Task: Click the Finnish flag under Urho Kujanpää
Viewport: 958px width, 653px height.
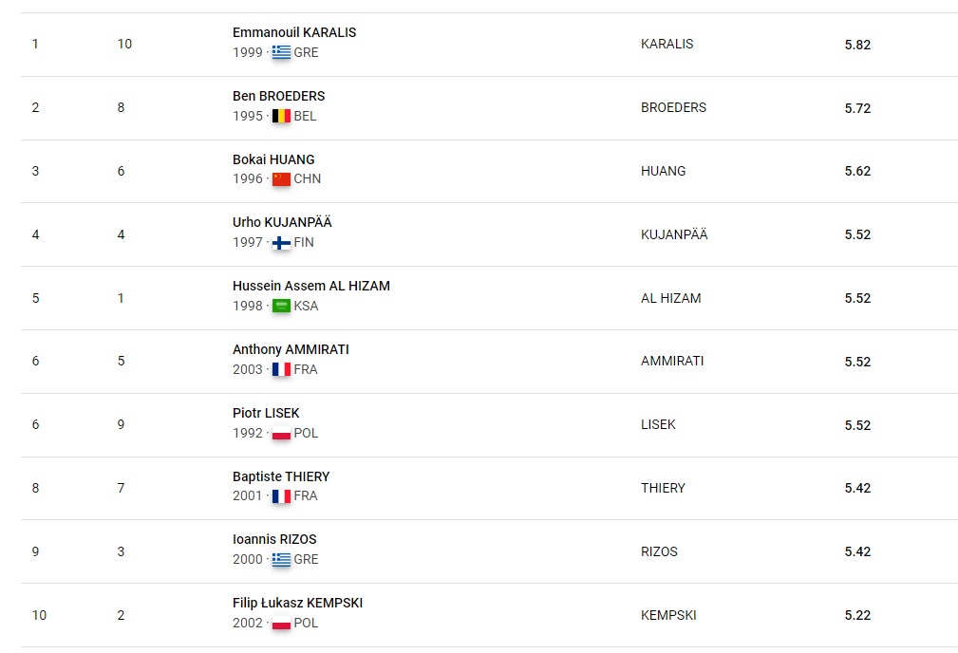Action: click(281, 242)
